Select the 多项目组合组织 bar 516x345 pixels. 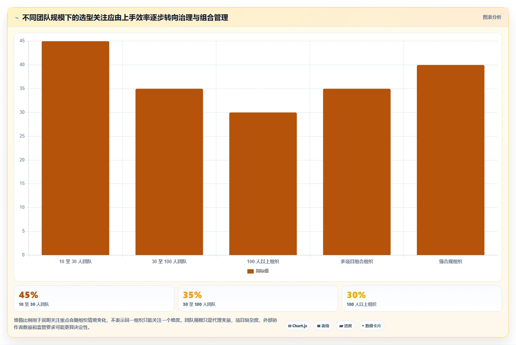click(x=357, y=172)
